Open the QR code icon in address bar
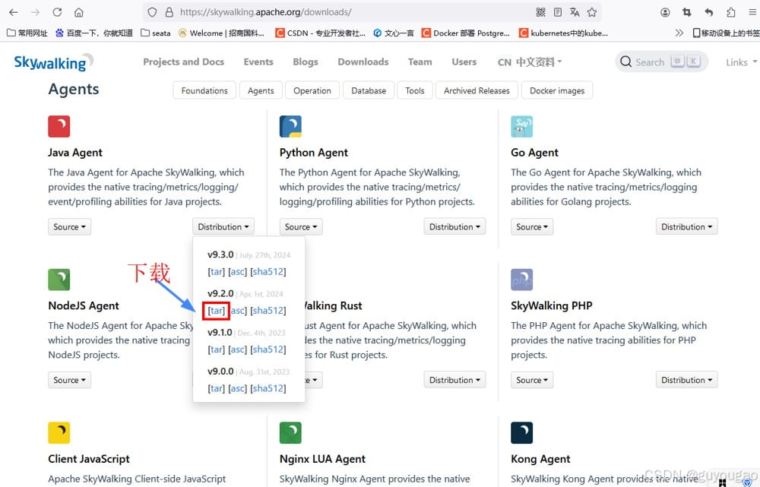This screenshot has height=487, width=760. click(541, 12)
